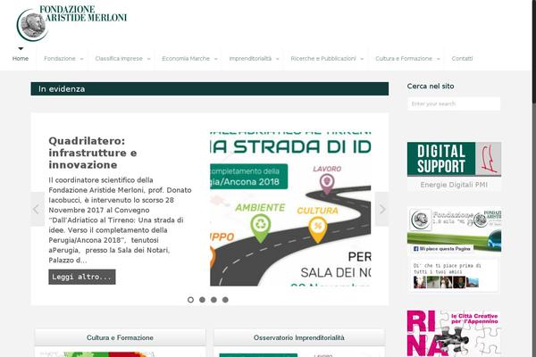Go to next slide arrow

pyautogui.click(x=381, y=209)
